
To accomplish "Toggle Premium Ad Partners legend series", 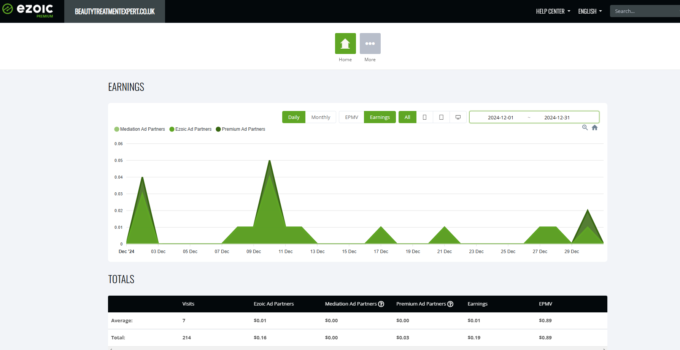I will (x=241, y=129).
